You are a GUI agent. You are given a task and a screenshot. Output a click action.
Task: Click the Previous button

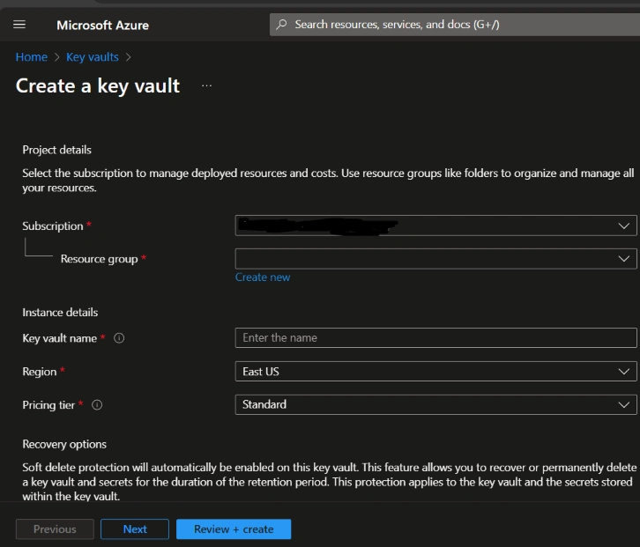55,529
